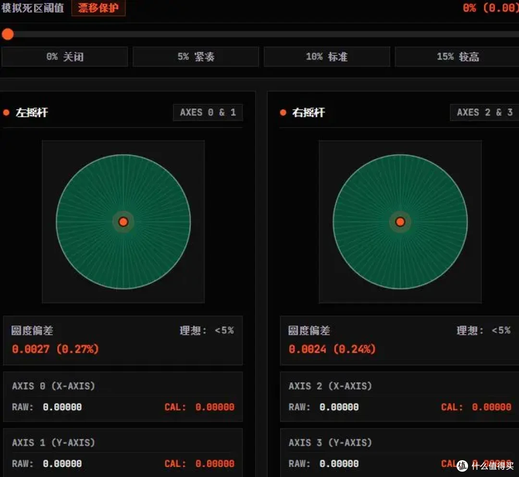Click the orange status dot beside 左摇杆

[x=6, y=112]
